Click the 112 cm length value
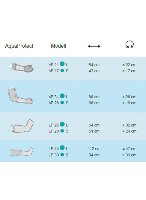 tap(94, 149)
